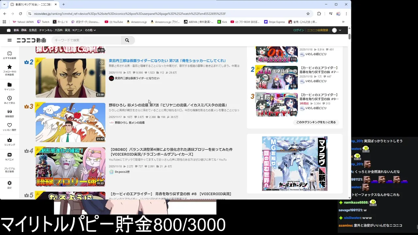Open the user avatar icon in top bar

[334, 30]
